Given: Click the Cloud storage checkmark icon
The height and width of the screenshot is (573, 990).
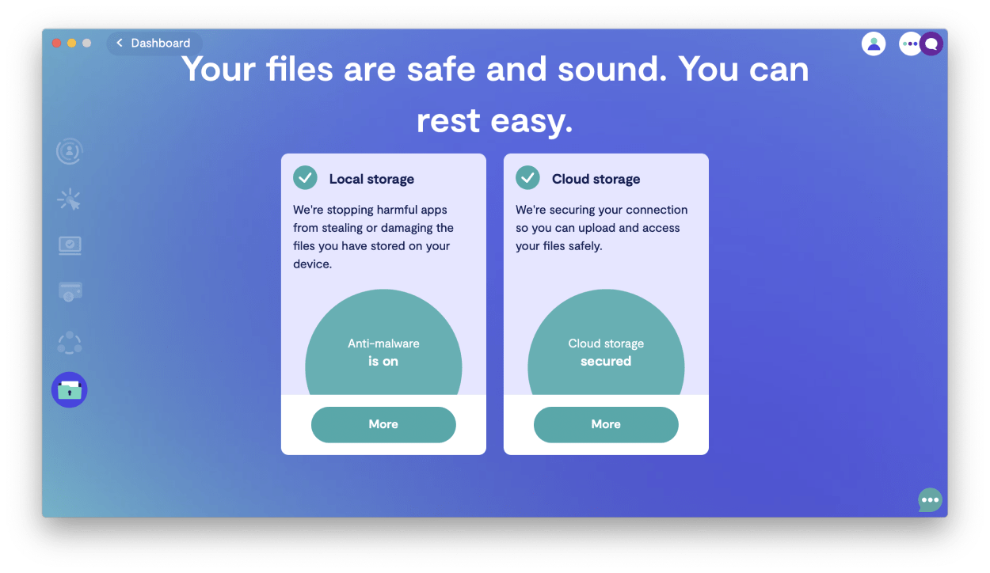Looking at the screenshot, I should pos(527,177).
